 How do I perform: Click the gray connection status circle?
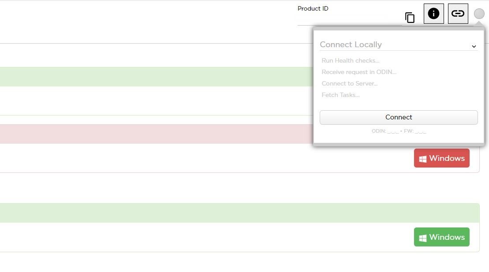[479, 14]
